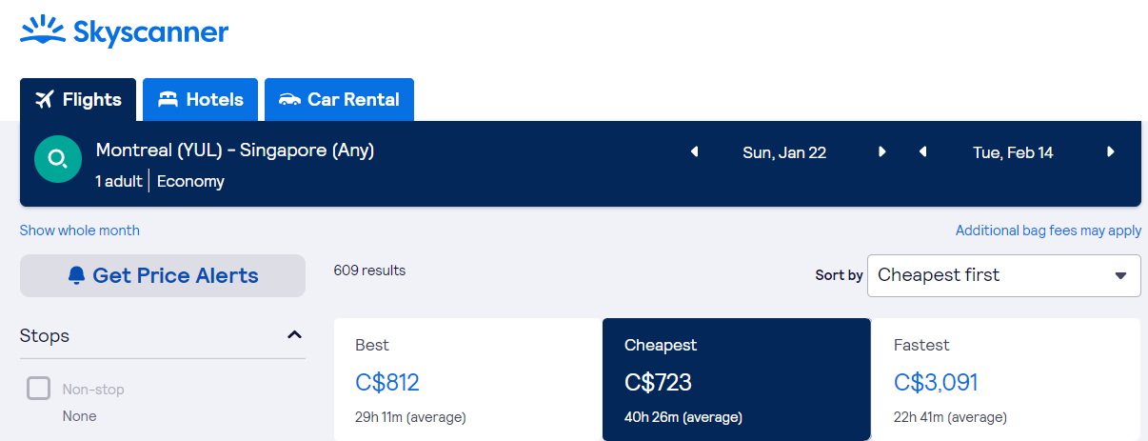Go to previous return date arrow
The height and width of the screenshot is (441, 1148).
tap(922, 152)
